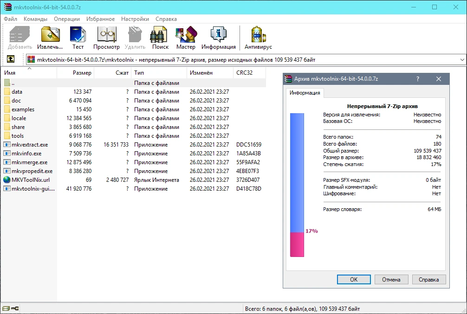The height and width of the screenshot is (314, 467).
Task: Expand the archive path dropdown arrow
Action: pyautogui.click(x=462, y=59)
